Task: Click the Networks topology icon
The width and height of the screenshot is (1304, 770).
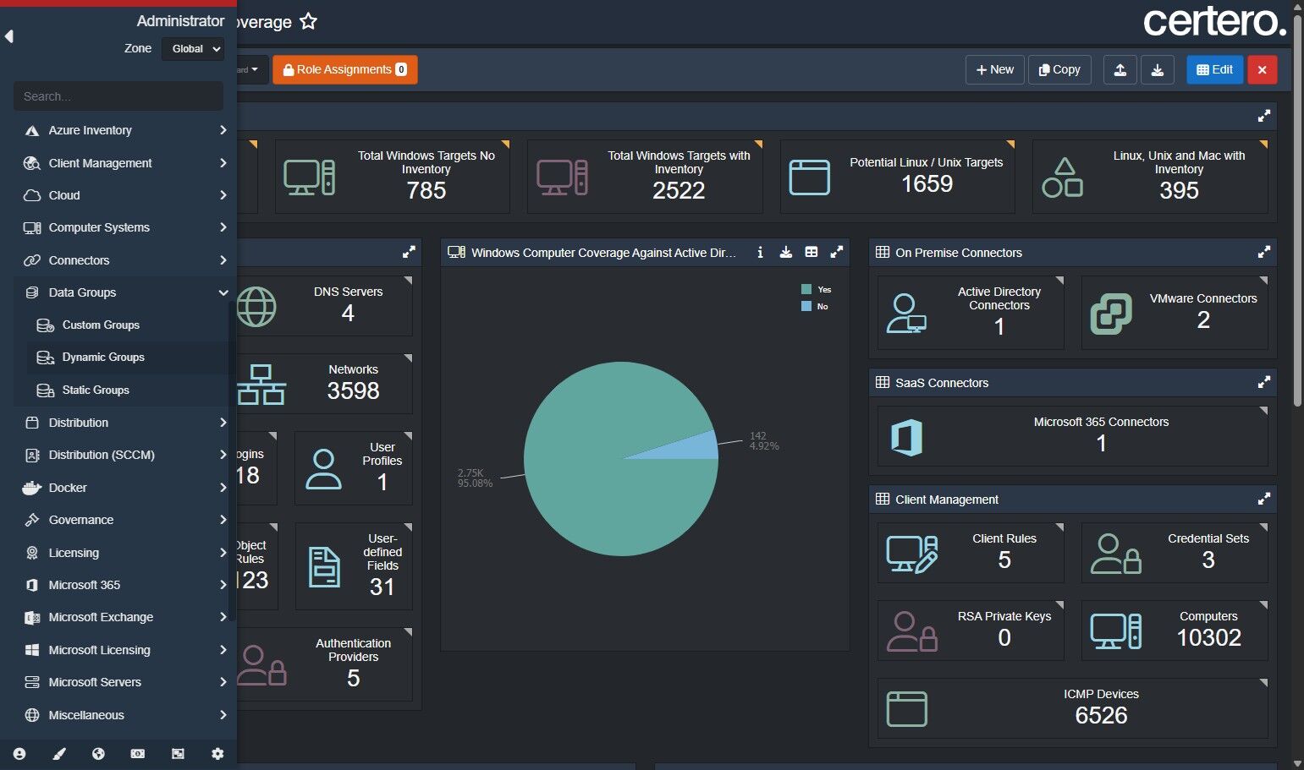Action: [x=261, y=385]
